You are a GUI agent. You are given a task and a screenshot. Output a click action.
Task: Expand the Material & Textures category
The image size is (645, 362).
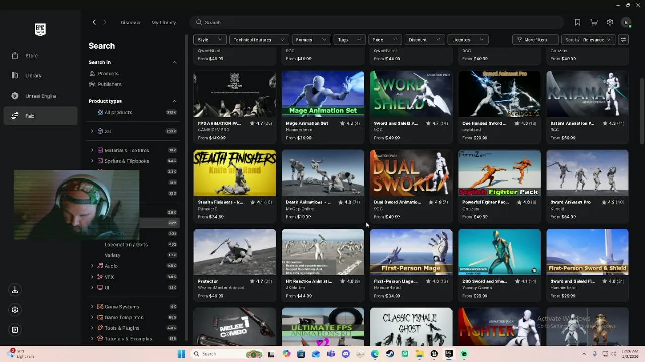[92, 150]
